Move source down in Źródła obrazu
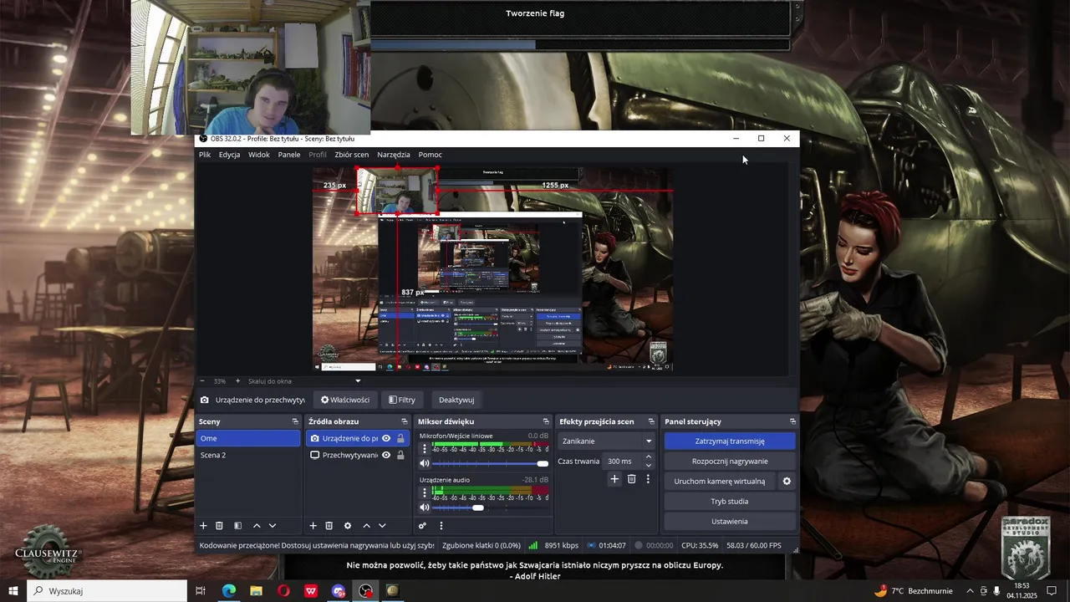 pos(382,526)
